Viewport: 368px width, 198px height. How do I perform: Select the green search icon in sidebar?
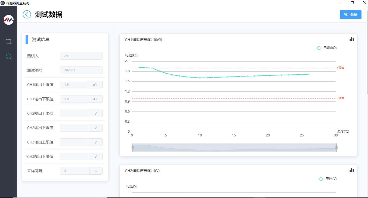[9, 56]
